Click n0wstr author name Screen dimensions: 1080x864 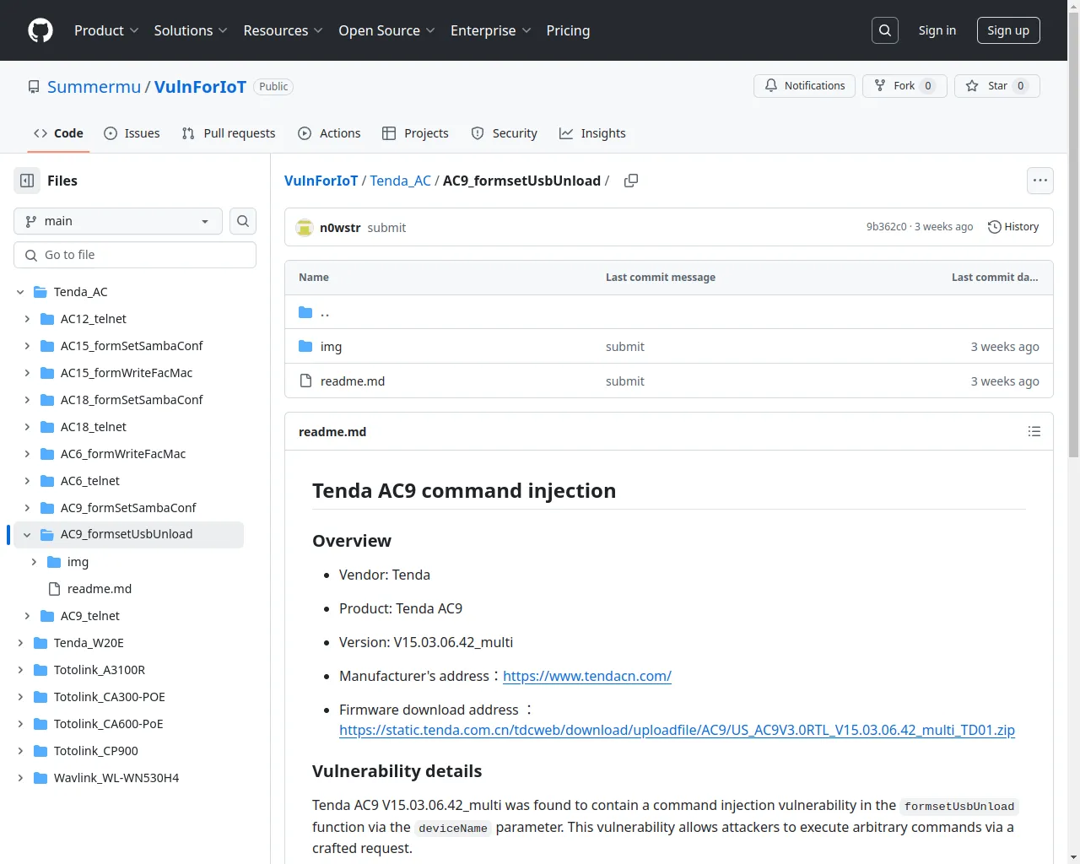click(340, 228)
